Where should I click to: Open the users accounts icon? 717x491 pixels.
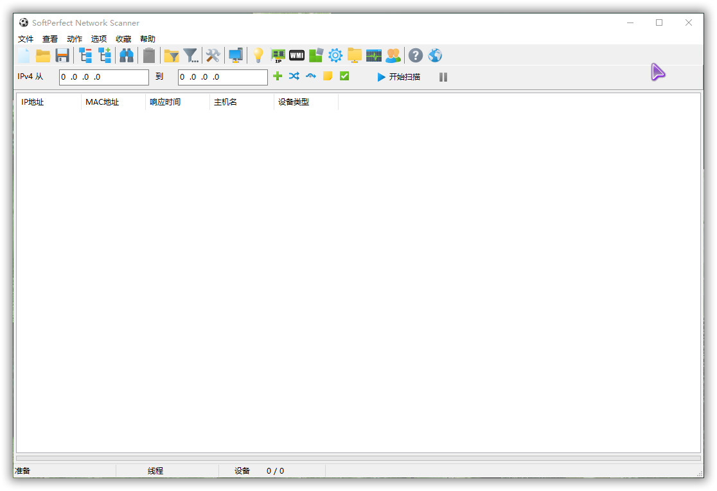click(393, 56)
